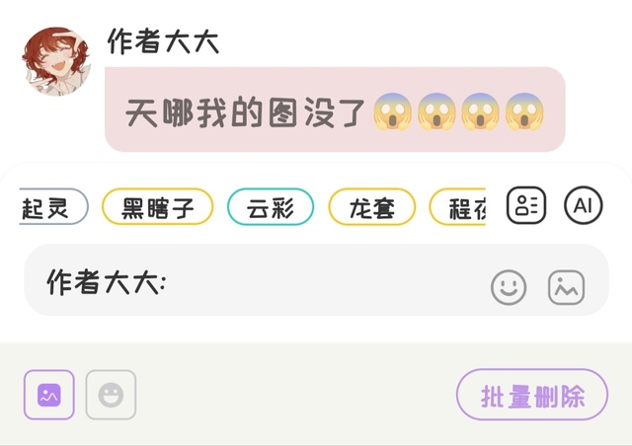This screenshot has width=632, height=446.
Task: Open the red-haired author avatar
Action: pyautogui.click(x=56, y=61)
